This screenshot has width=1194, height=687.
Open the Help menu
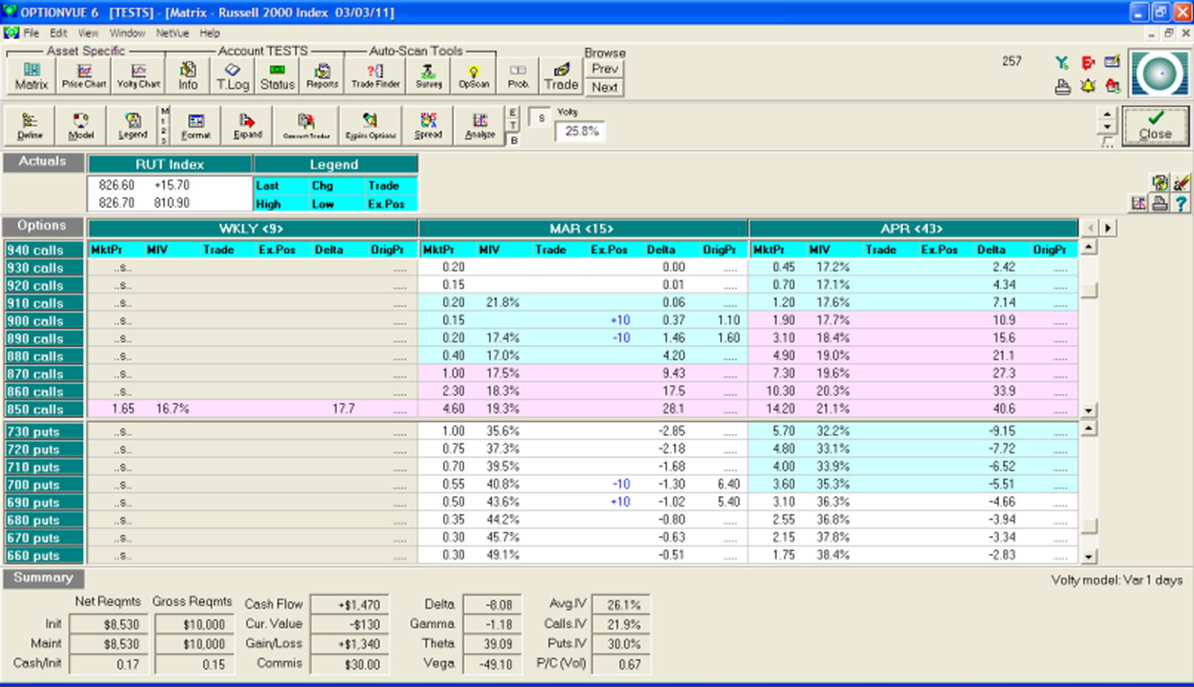(x=210, y=33)
